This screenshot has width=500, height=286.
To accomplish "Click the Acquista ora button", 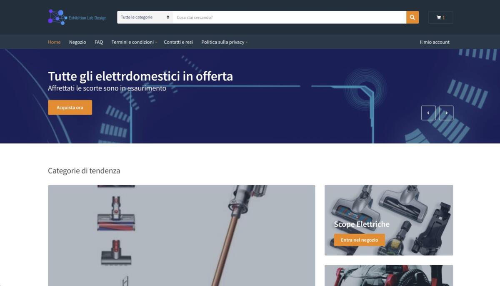I will pyautogui.click(x=70, y=107).
